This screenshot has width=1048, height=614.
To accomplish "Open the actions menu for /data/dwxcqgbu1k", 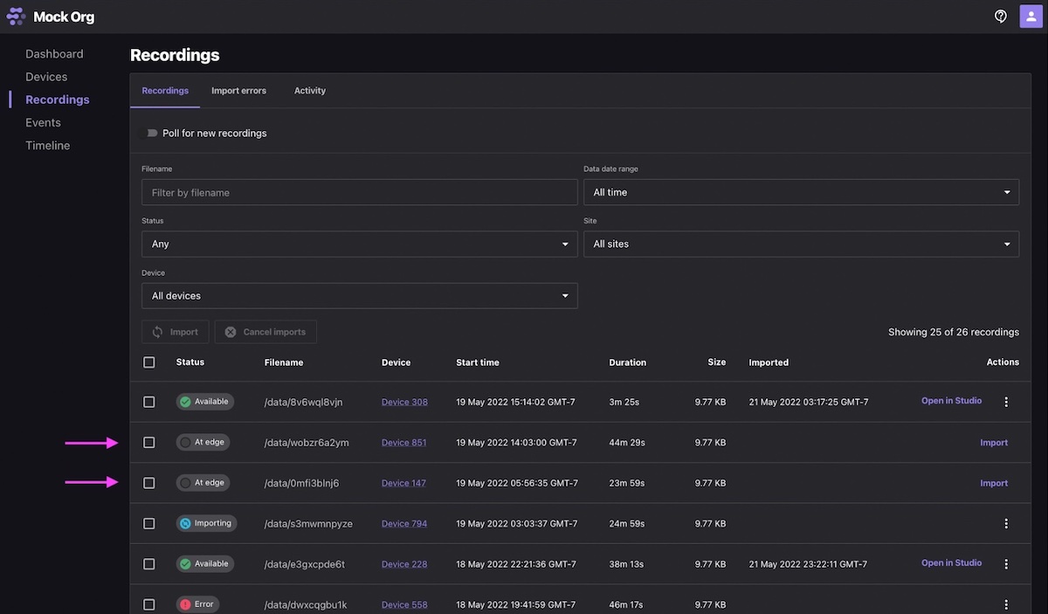I will coord(1006,604).
